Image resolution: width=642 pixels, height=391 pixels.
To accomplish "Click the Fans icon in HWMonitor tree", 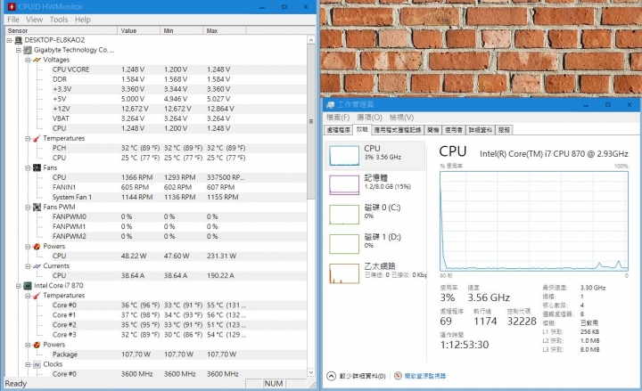I will (x=37, y=167).
